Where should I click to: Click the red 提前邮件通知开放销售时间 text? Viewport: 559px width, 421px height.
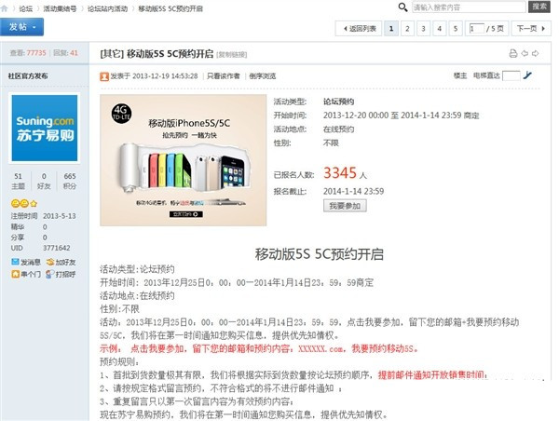[x=433, y=375]
